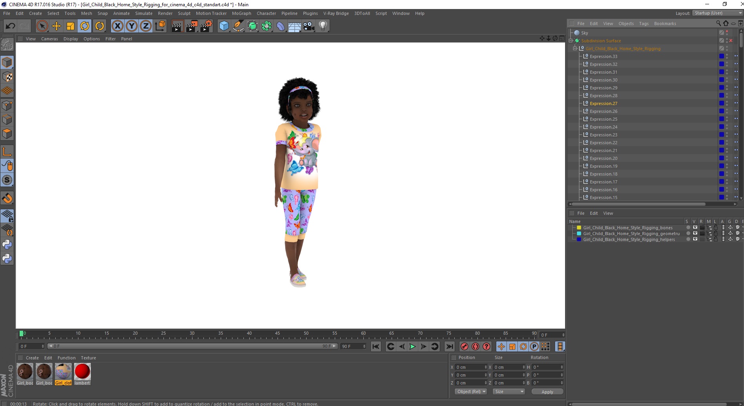The image size is (744, 406).
Task: Open viewport Cameras menu
Action: (49, 39)
